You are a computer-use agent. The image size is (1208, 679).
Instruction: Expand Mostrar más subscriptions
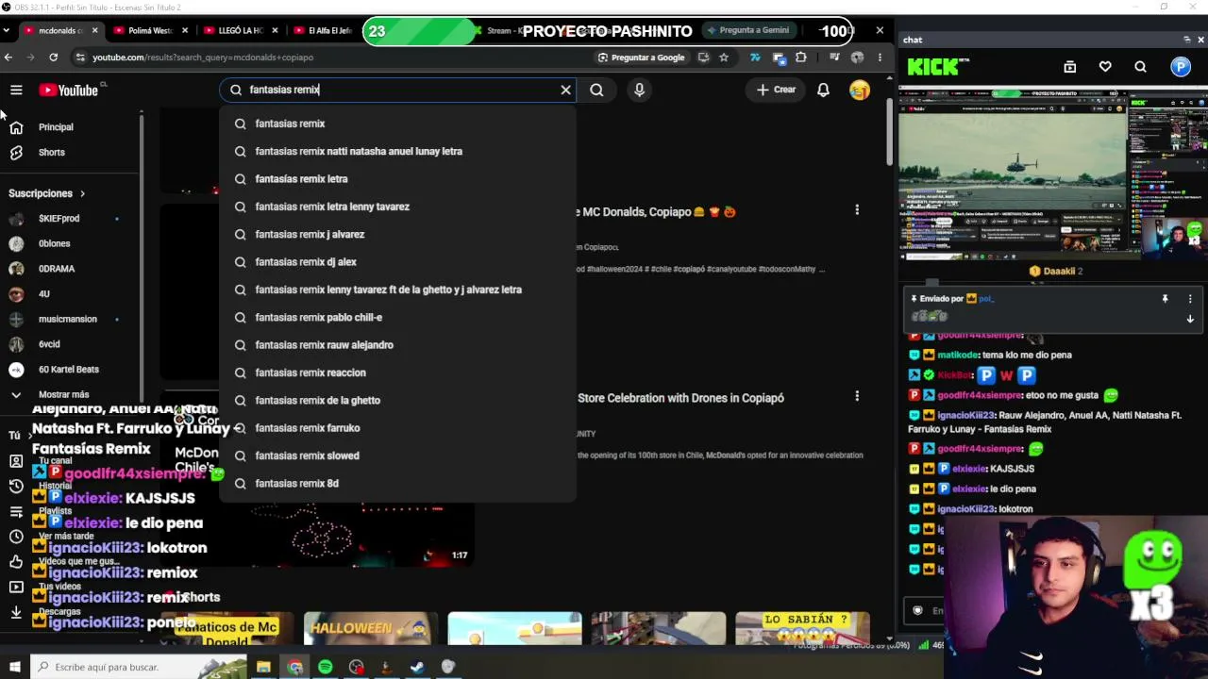[x=63, y=394]
